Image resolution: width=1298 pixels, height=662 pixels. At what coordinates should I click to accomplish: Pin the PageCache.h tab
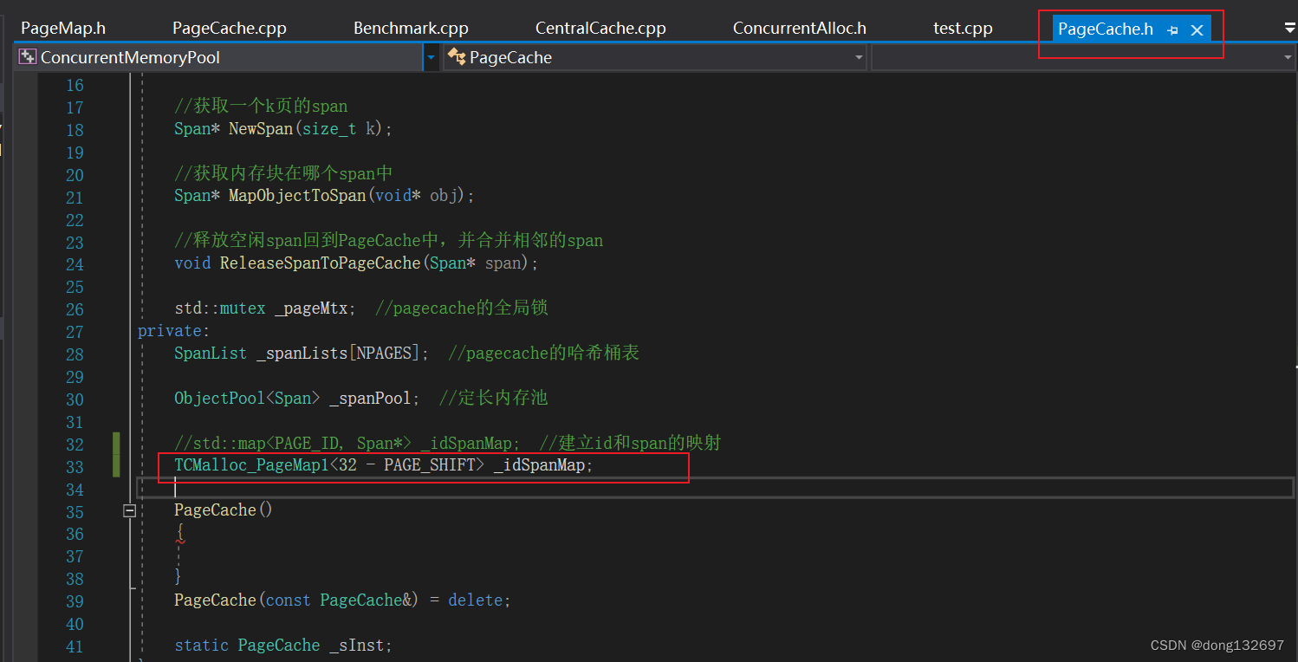click(1172, 30)
